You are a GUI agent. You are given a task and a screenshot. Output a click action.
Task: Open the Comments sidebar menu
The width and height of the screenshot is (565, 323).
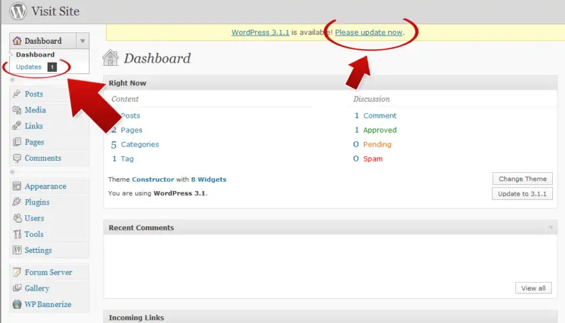coord(43,158)
